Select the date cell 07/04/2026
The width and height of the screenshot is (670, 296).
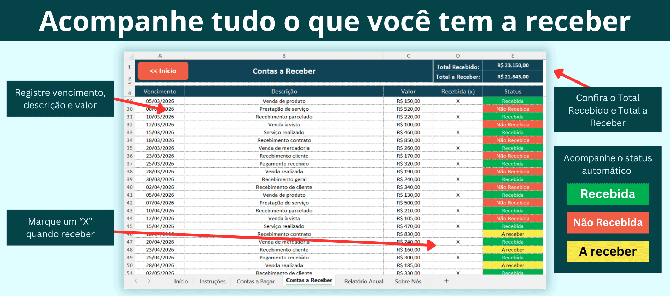coord(160,203)
